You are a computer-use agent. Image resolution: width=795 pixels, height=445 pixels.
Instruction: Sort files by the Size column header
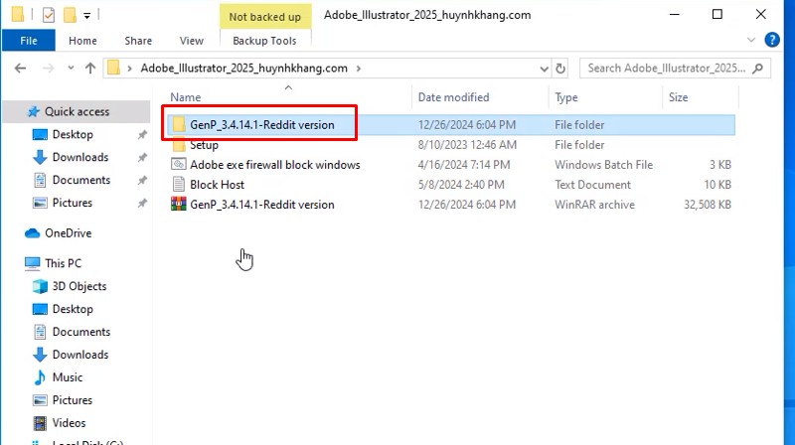point(679,97)
